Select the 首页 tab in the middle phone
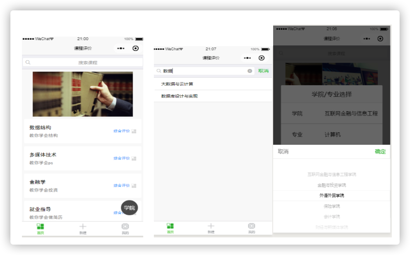This screenshot has height=255, width=410. coord(170,228)
